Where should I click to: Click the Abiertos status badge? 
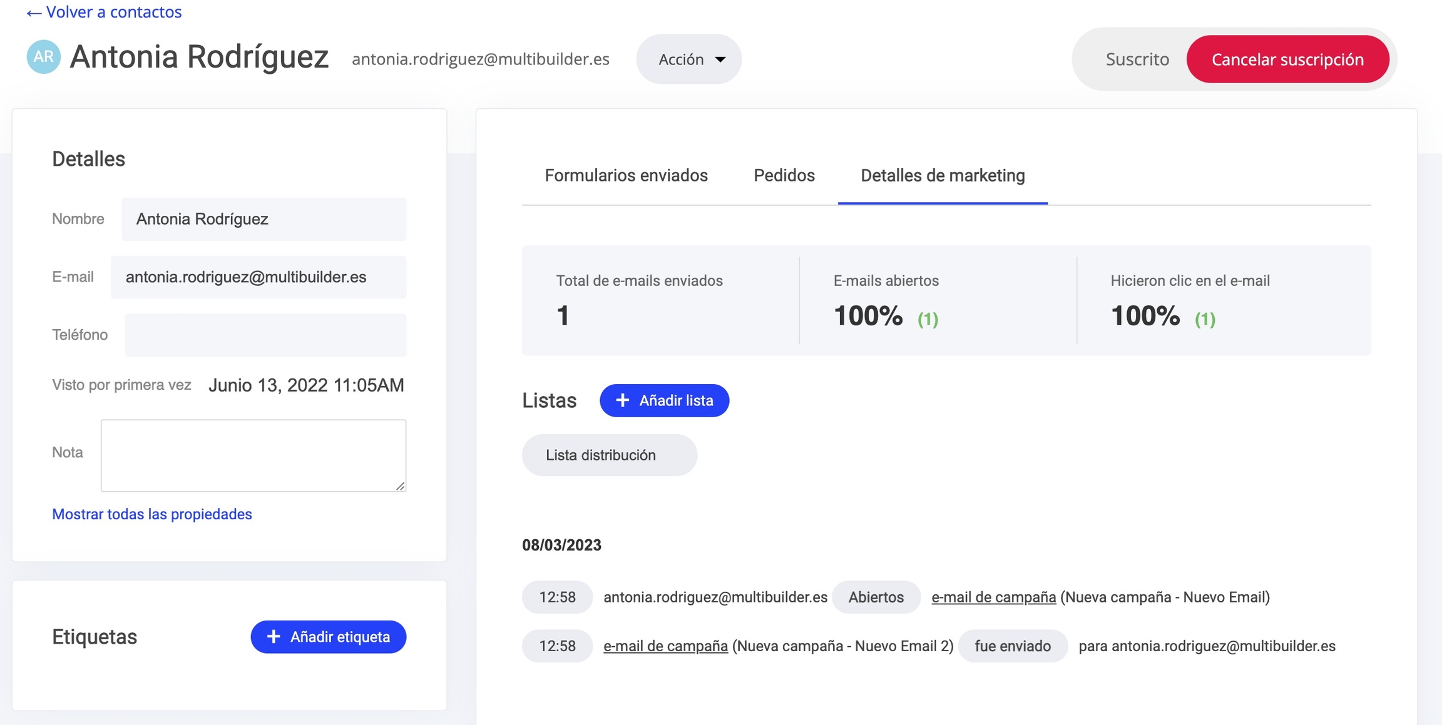tap(876, 597)
